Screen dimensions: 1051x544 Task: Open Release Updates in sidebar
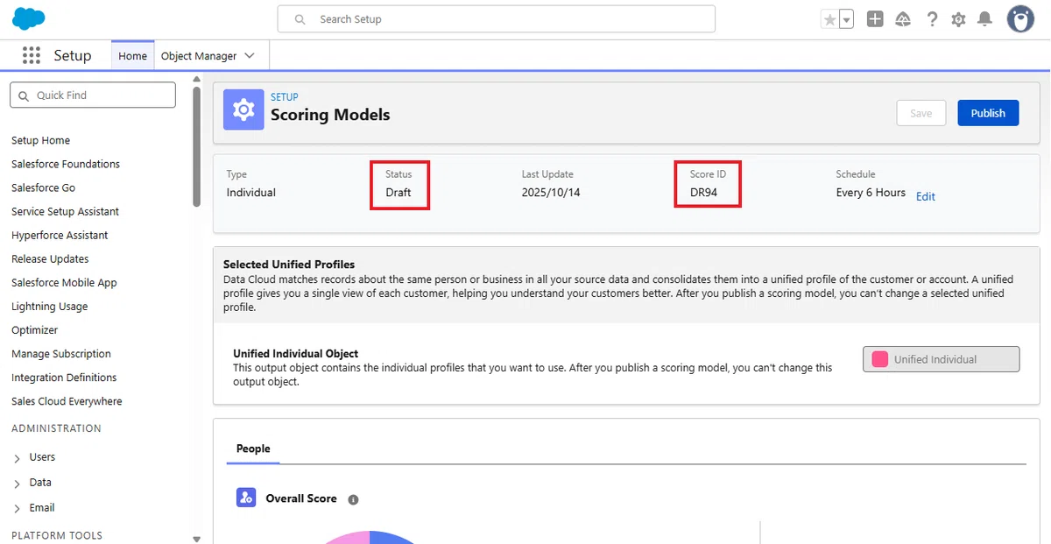[x=50, y=259]
